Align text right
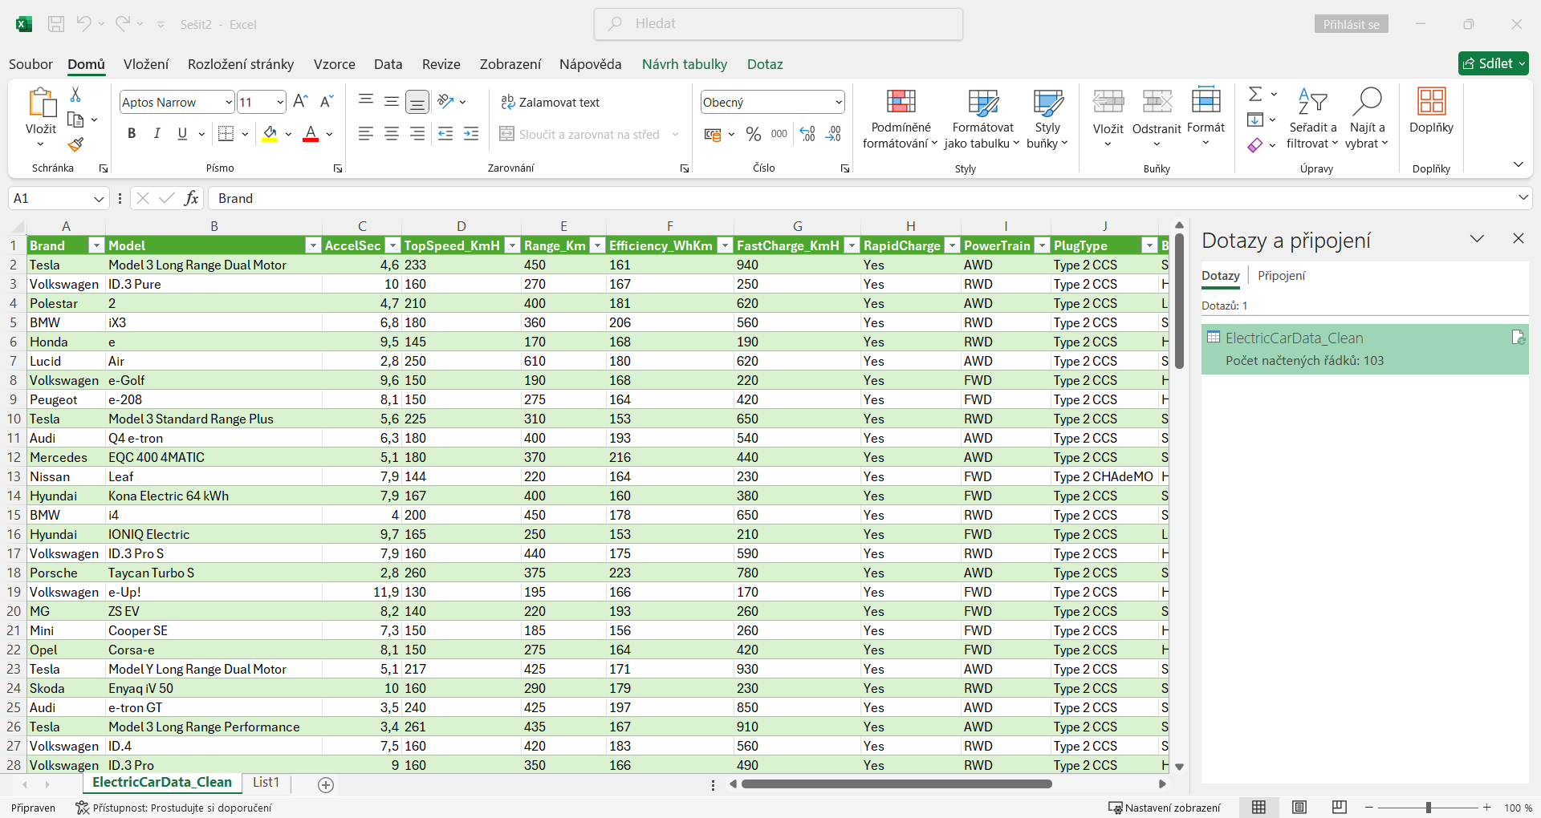 417,134
